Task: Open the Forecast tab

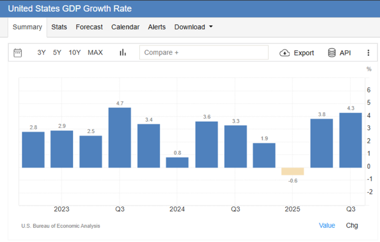Action: point(89,27)
